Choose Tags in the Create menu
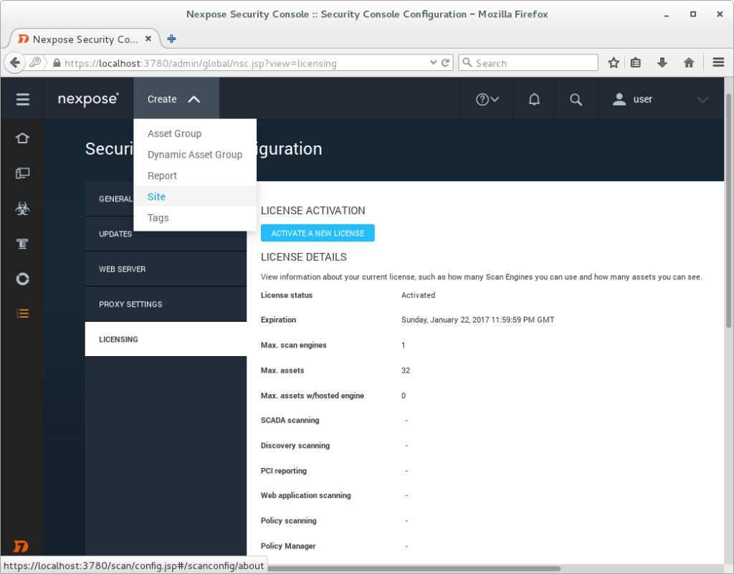The height and width of the screenshot is (574, 734). (158, 218)
